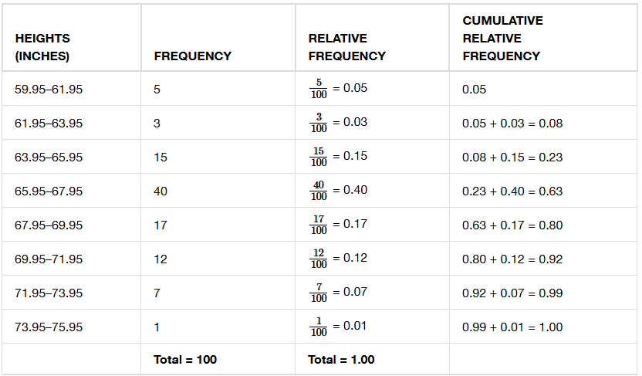Viewport: 642px width, 376px height.
Task: Select the 7/100 = 0.07 cell
Action: pyautogui.click(x=338, y=293)
